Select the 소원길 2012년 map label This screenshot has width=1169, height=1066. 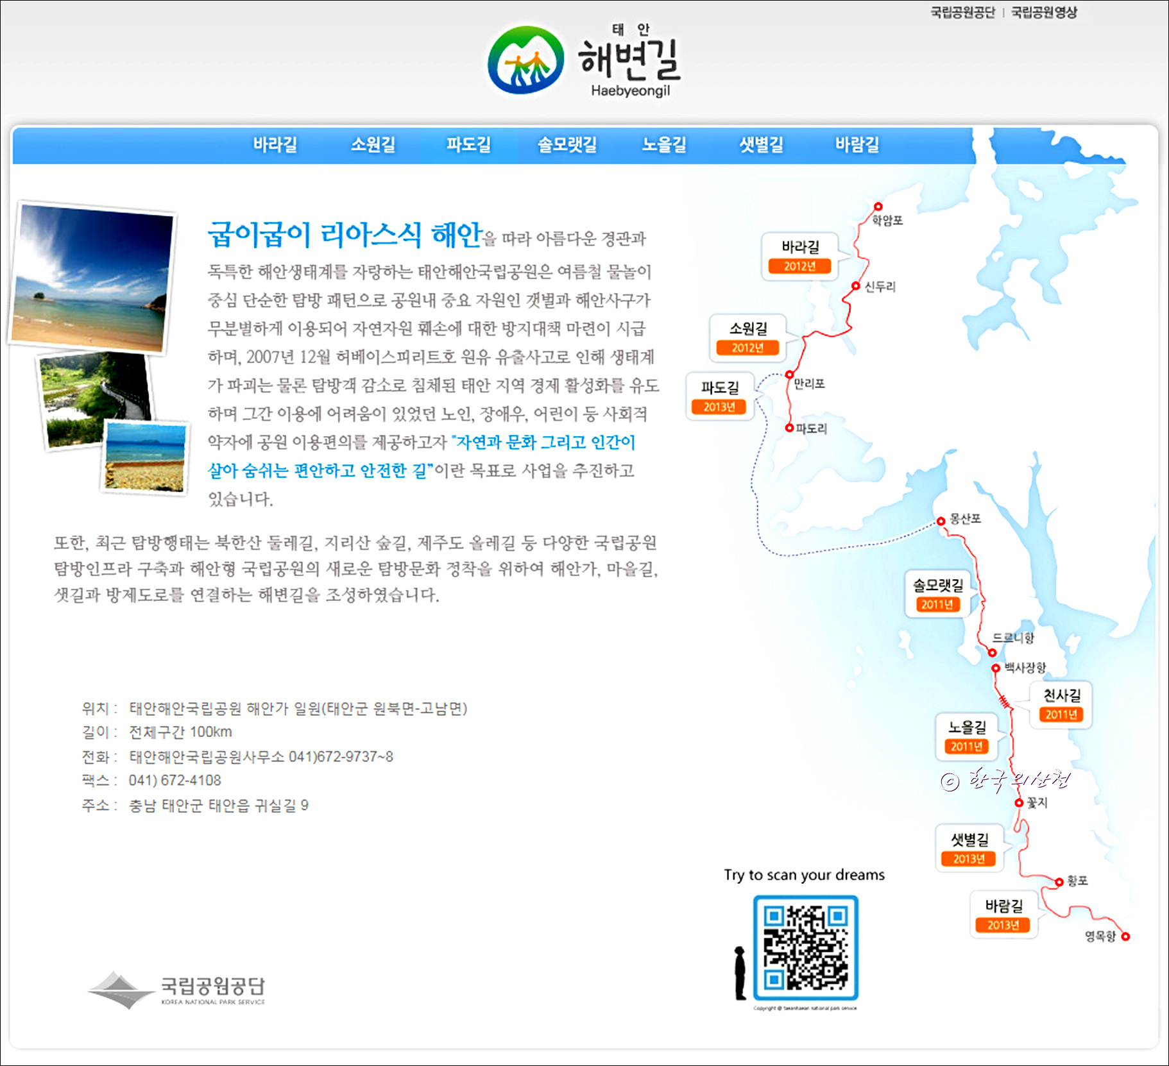tap(747, 337)
